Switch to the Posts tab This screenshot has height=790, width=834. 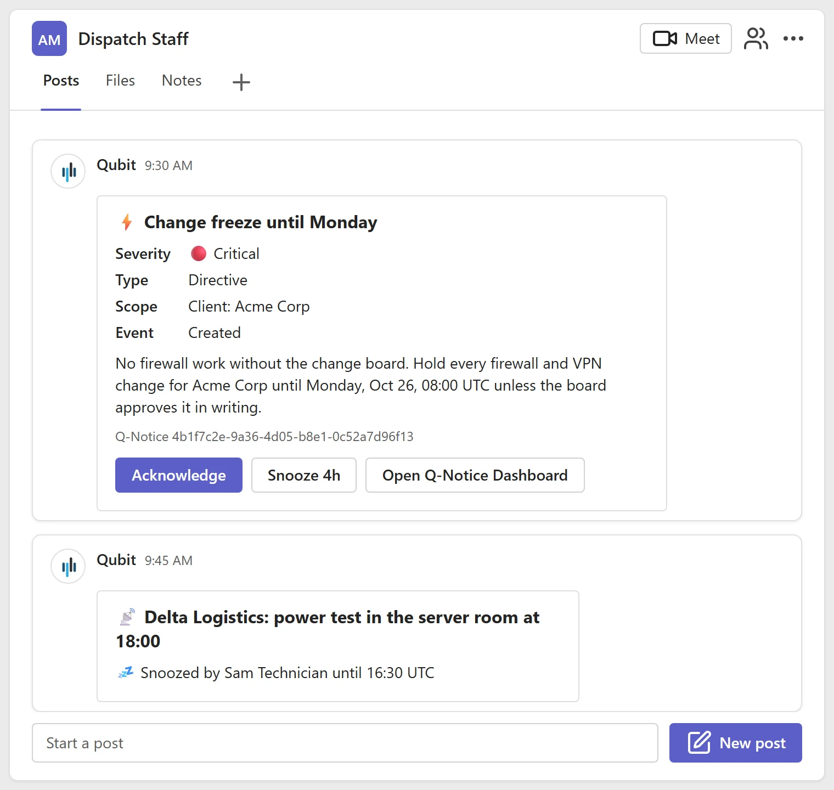[61, 81]
